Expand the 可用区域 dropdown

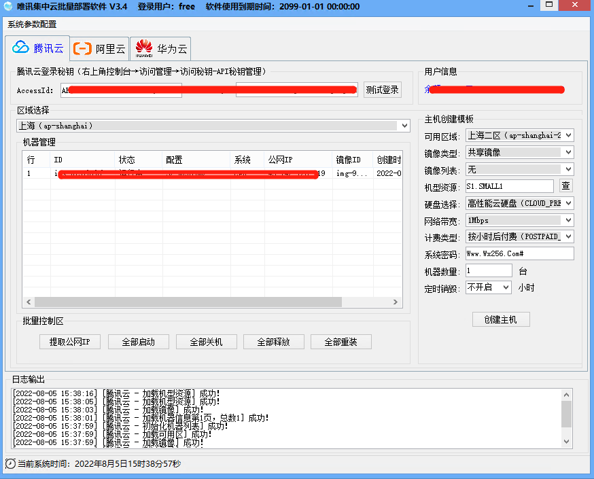click(519, 135)
